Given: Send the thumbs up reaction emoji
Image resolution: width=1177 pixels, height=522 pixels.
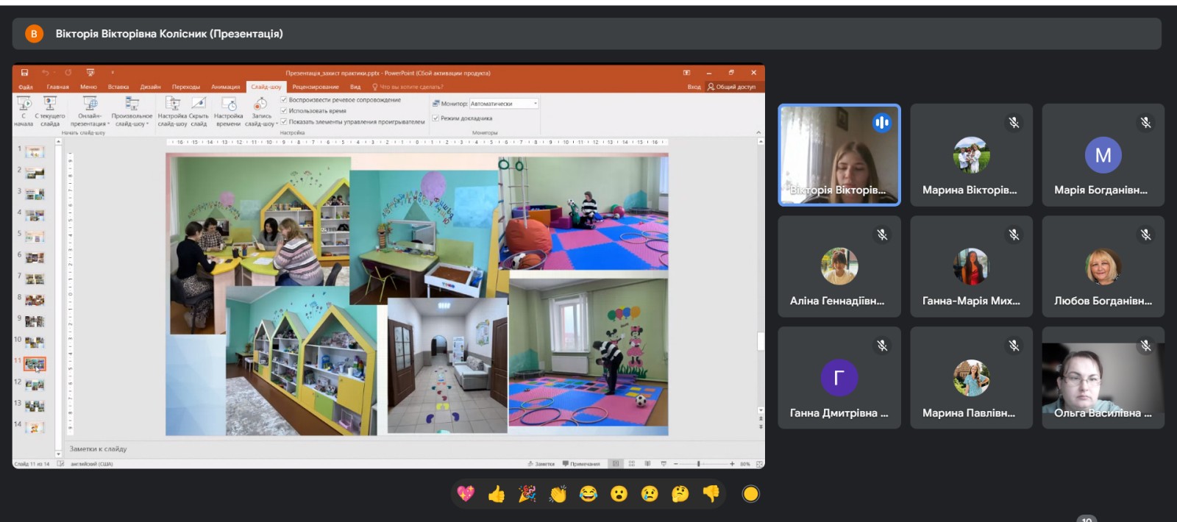Looking at the screenshot, I should (497, 494).
